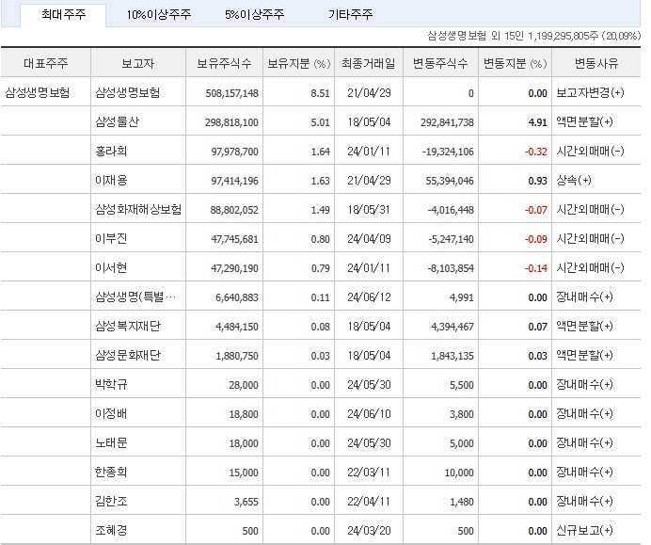The width and height of the screenshot is (651, 545).
Task: Click changed shares value 4,394,467
Action: 453,327
